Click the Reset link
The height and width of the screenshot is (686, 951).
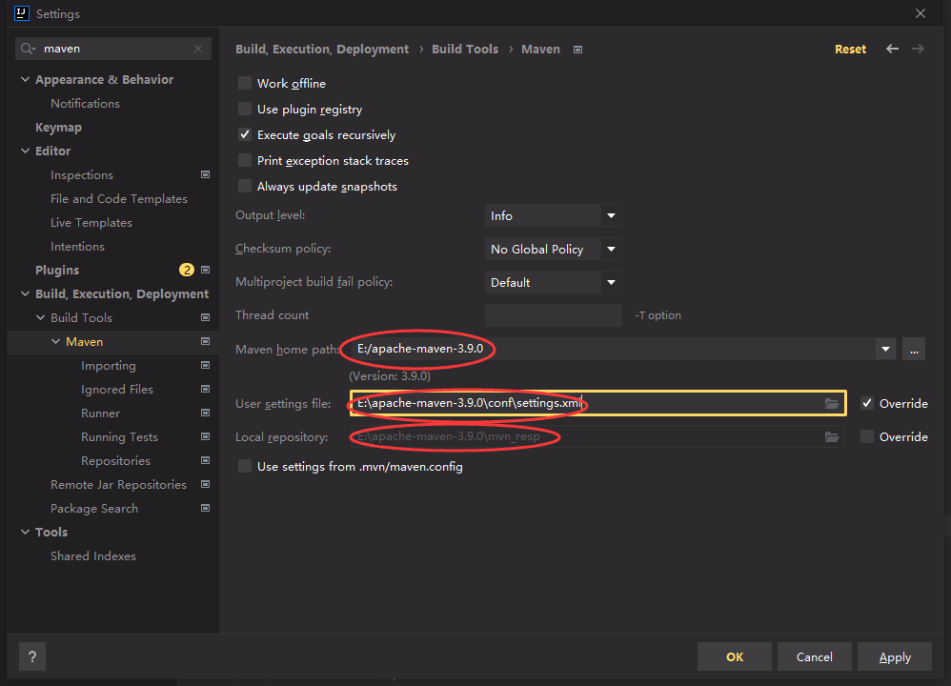(850, 50)
